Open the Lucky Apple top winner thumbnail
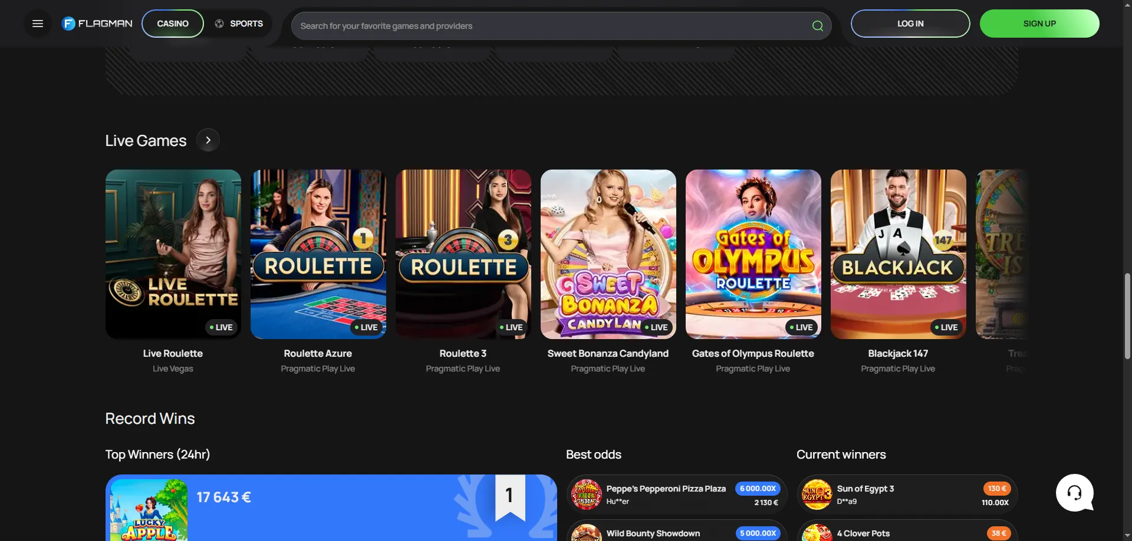This screenshot has height=541, width=1132. point(149,510)
